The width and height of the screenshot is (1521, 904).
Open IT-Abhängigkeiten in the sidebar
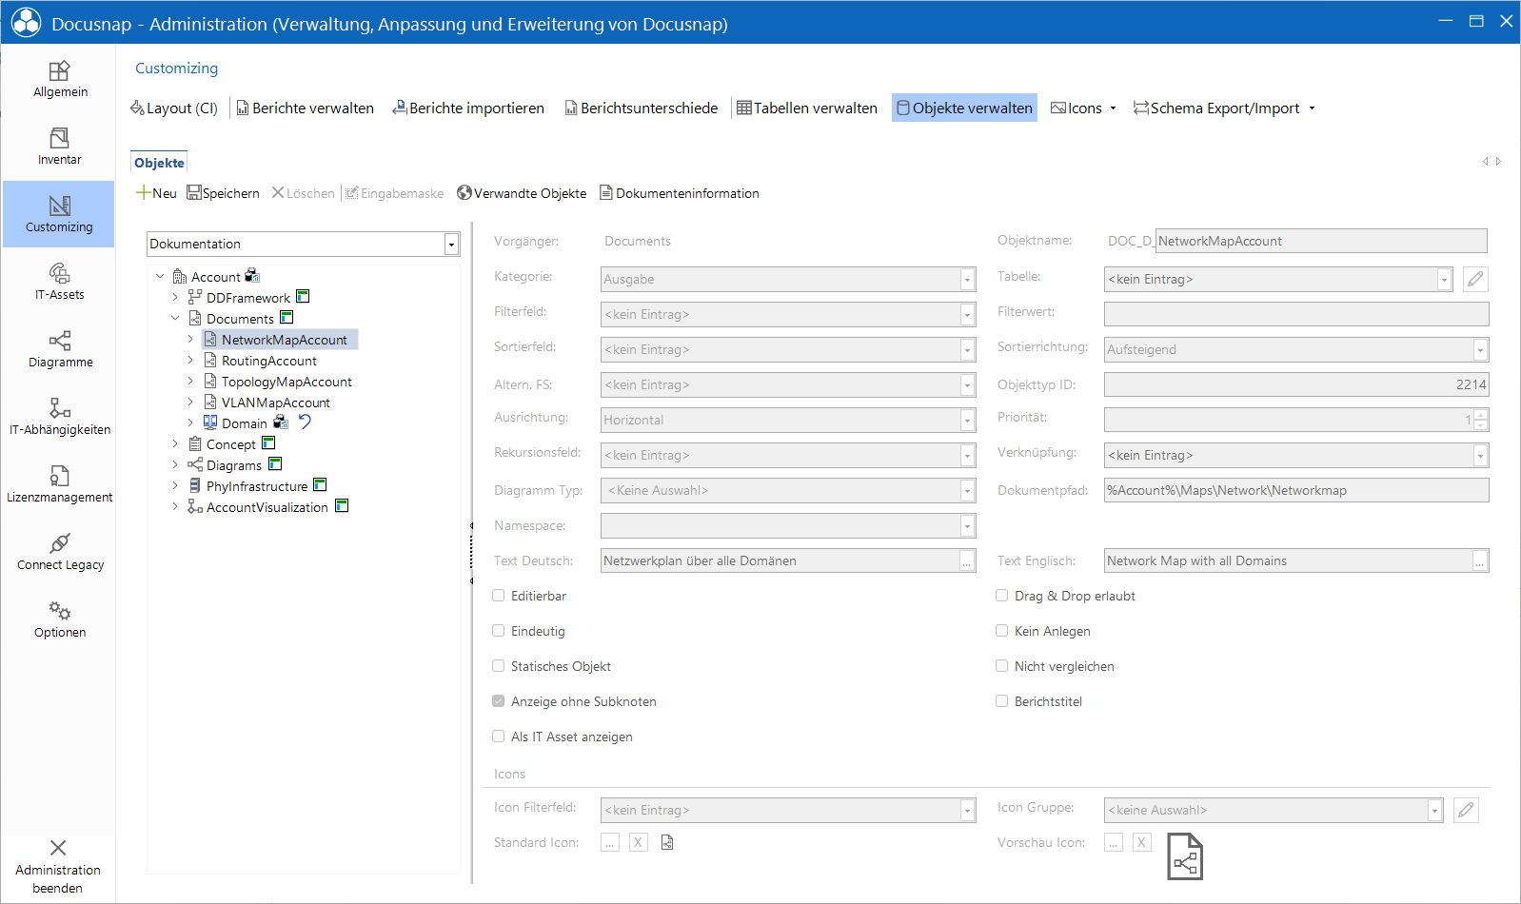point(59,417)
